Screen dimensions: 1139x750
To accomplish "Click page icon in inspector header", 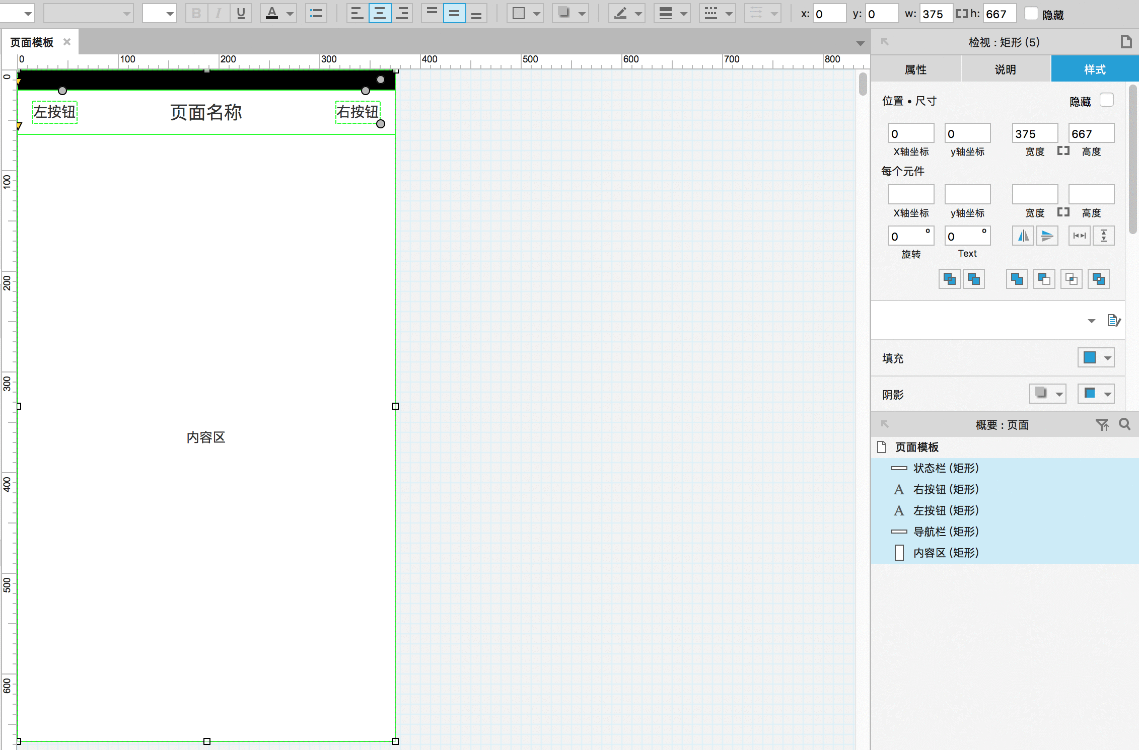I will (x=1126, y=42).
